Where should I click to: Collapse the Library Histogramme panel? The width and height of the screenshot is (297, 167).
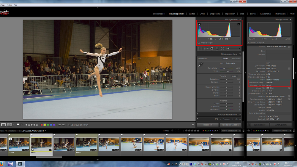coord(290,20)
